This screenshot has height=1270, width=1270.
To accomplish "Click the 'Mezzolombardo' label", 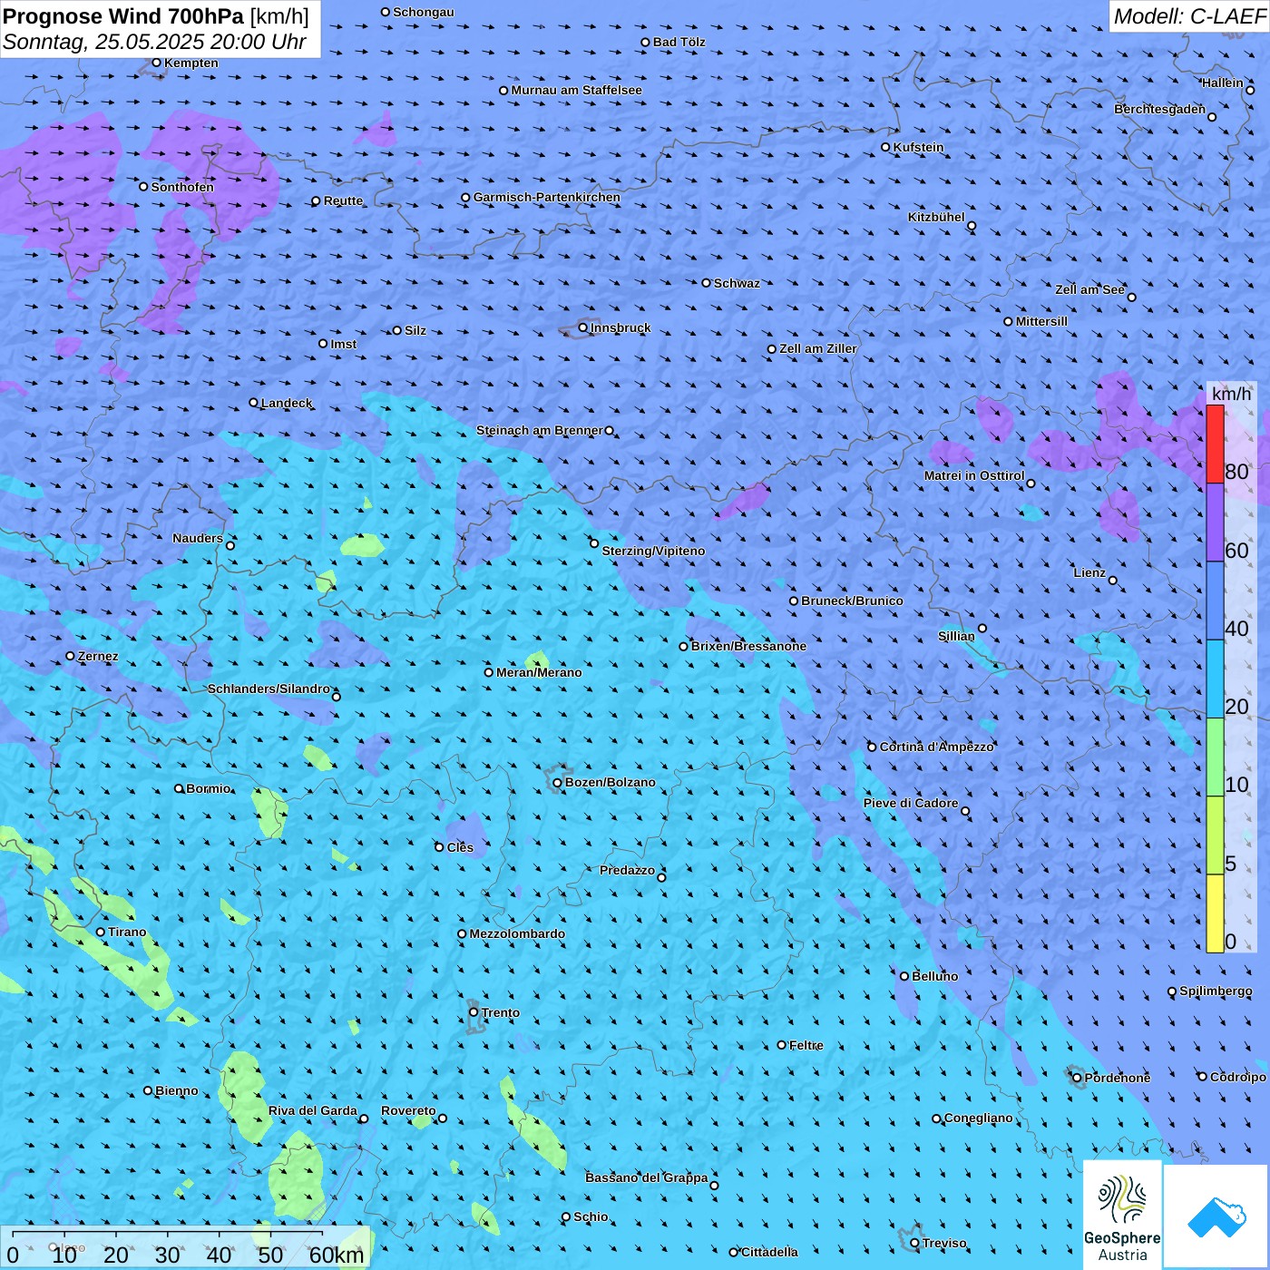I will 517,933.
